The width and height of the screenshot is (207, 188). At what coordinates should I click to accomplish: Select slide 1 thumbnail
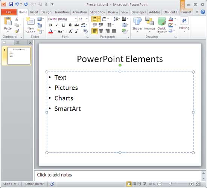click(x=19, y=56)
